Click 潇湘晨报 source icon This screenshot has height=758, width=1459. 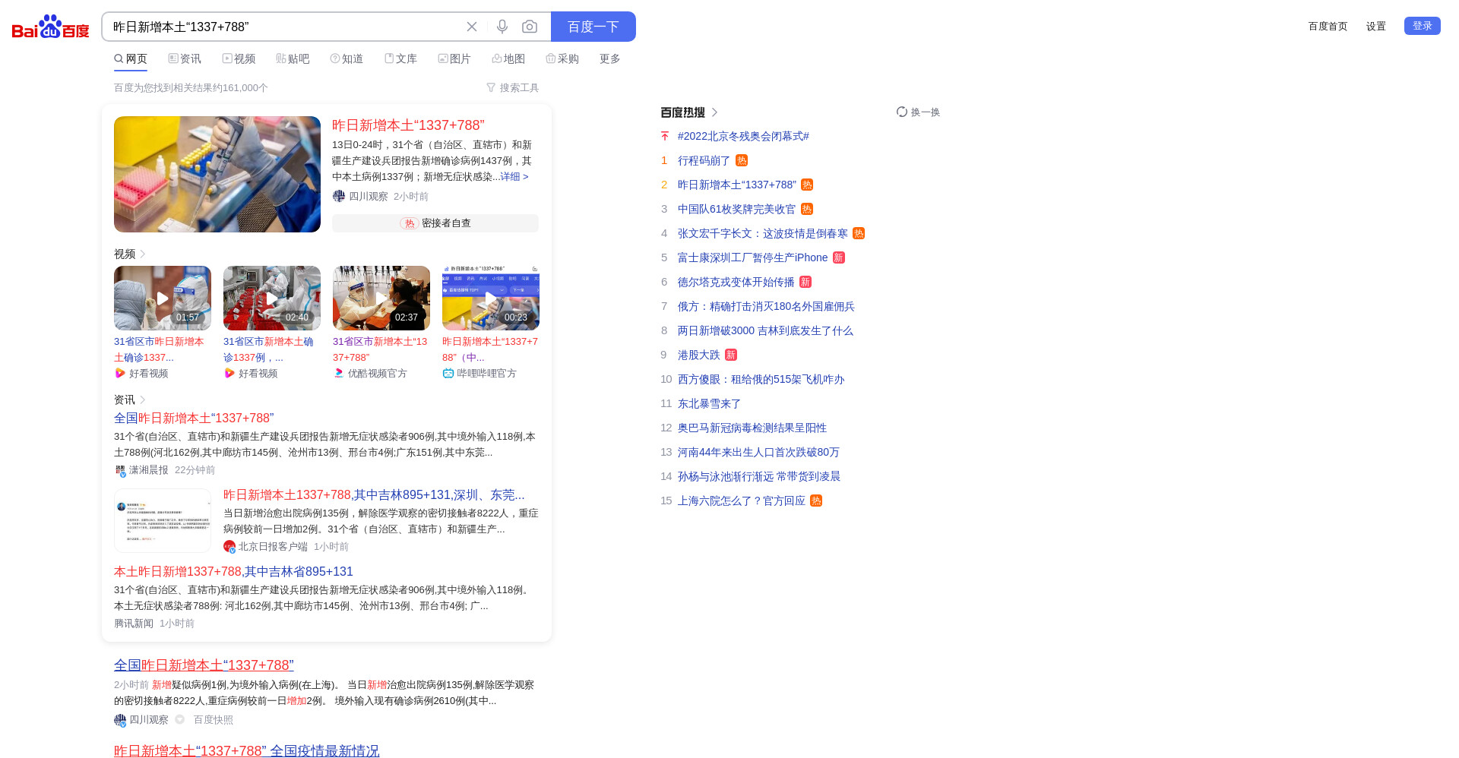tap(120, 470)
